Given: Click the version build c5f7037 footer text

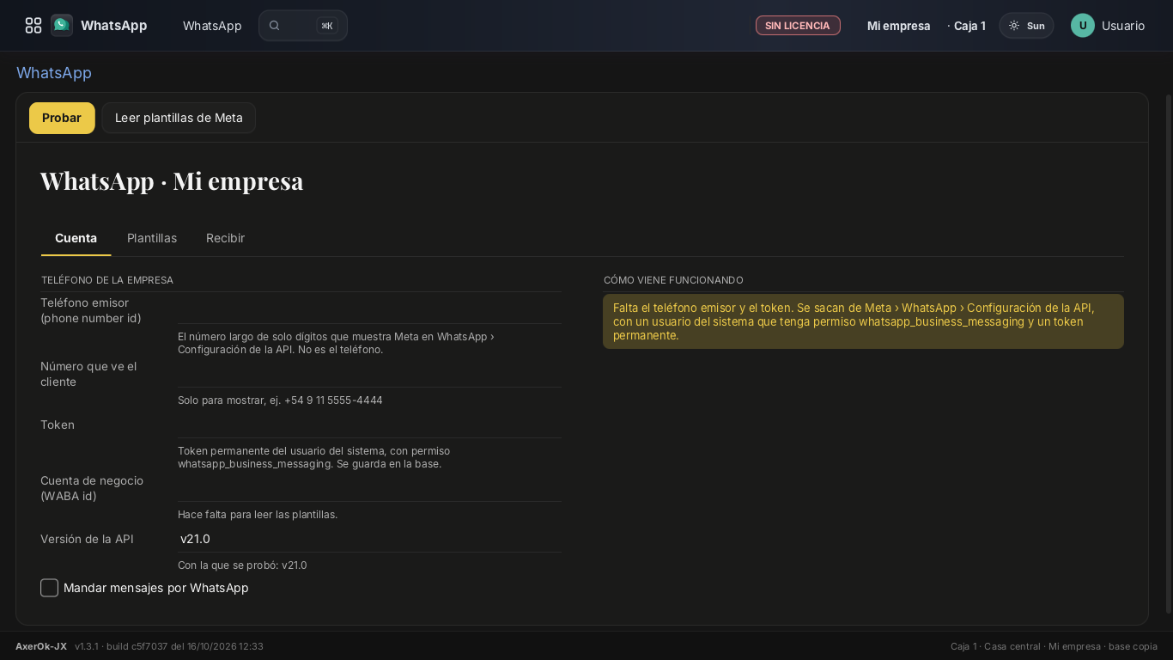Looking at the screenshot, I should (169, 646).
